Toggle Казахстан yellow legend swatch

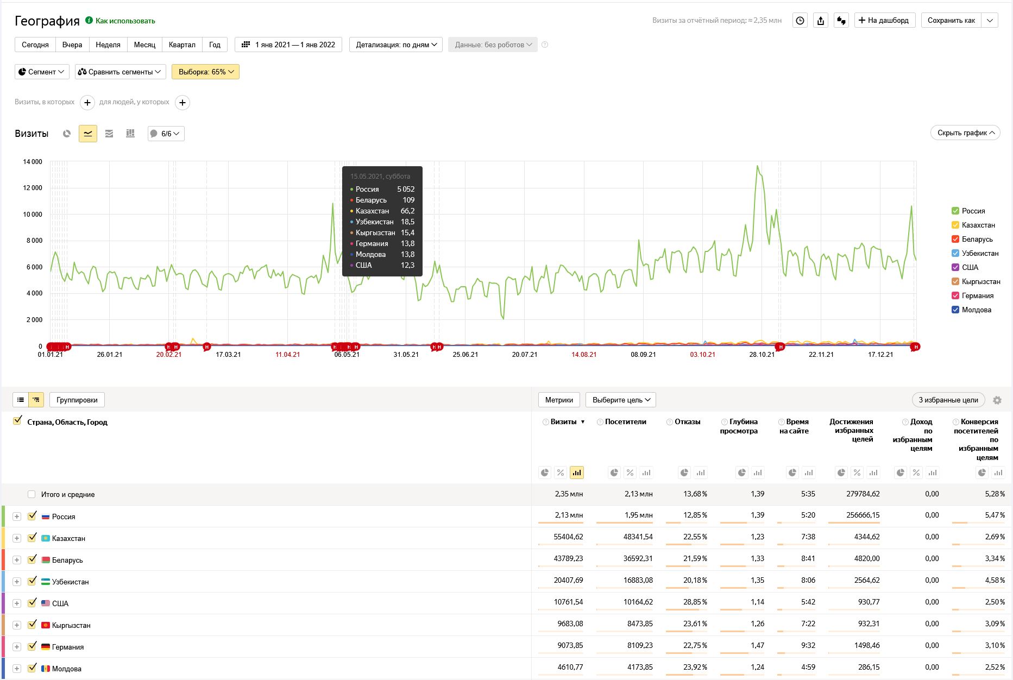tap(955, 225)
